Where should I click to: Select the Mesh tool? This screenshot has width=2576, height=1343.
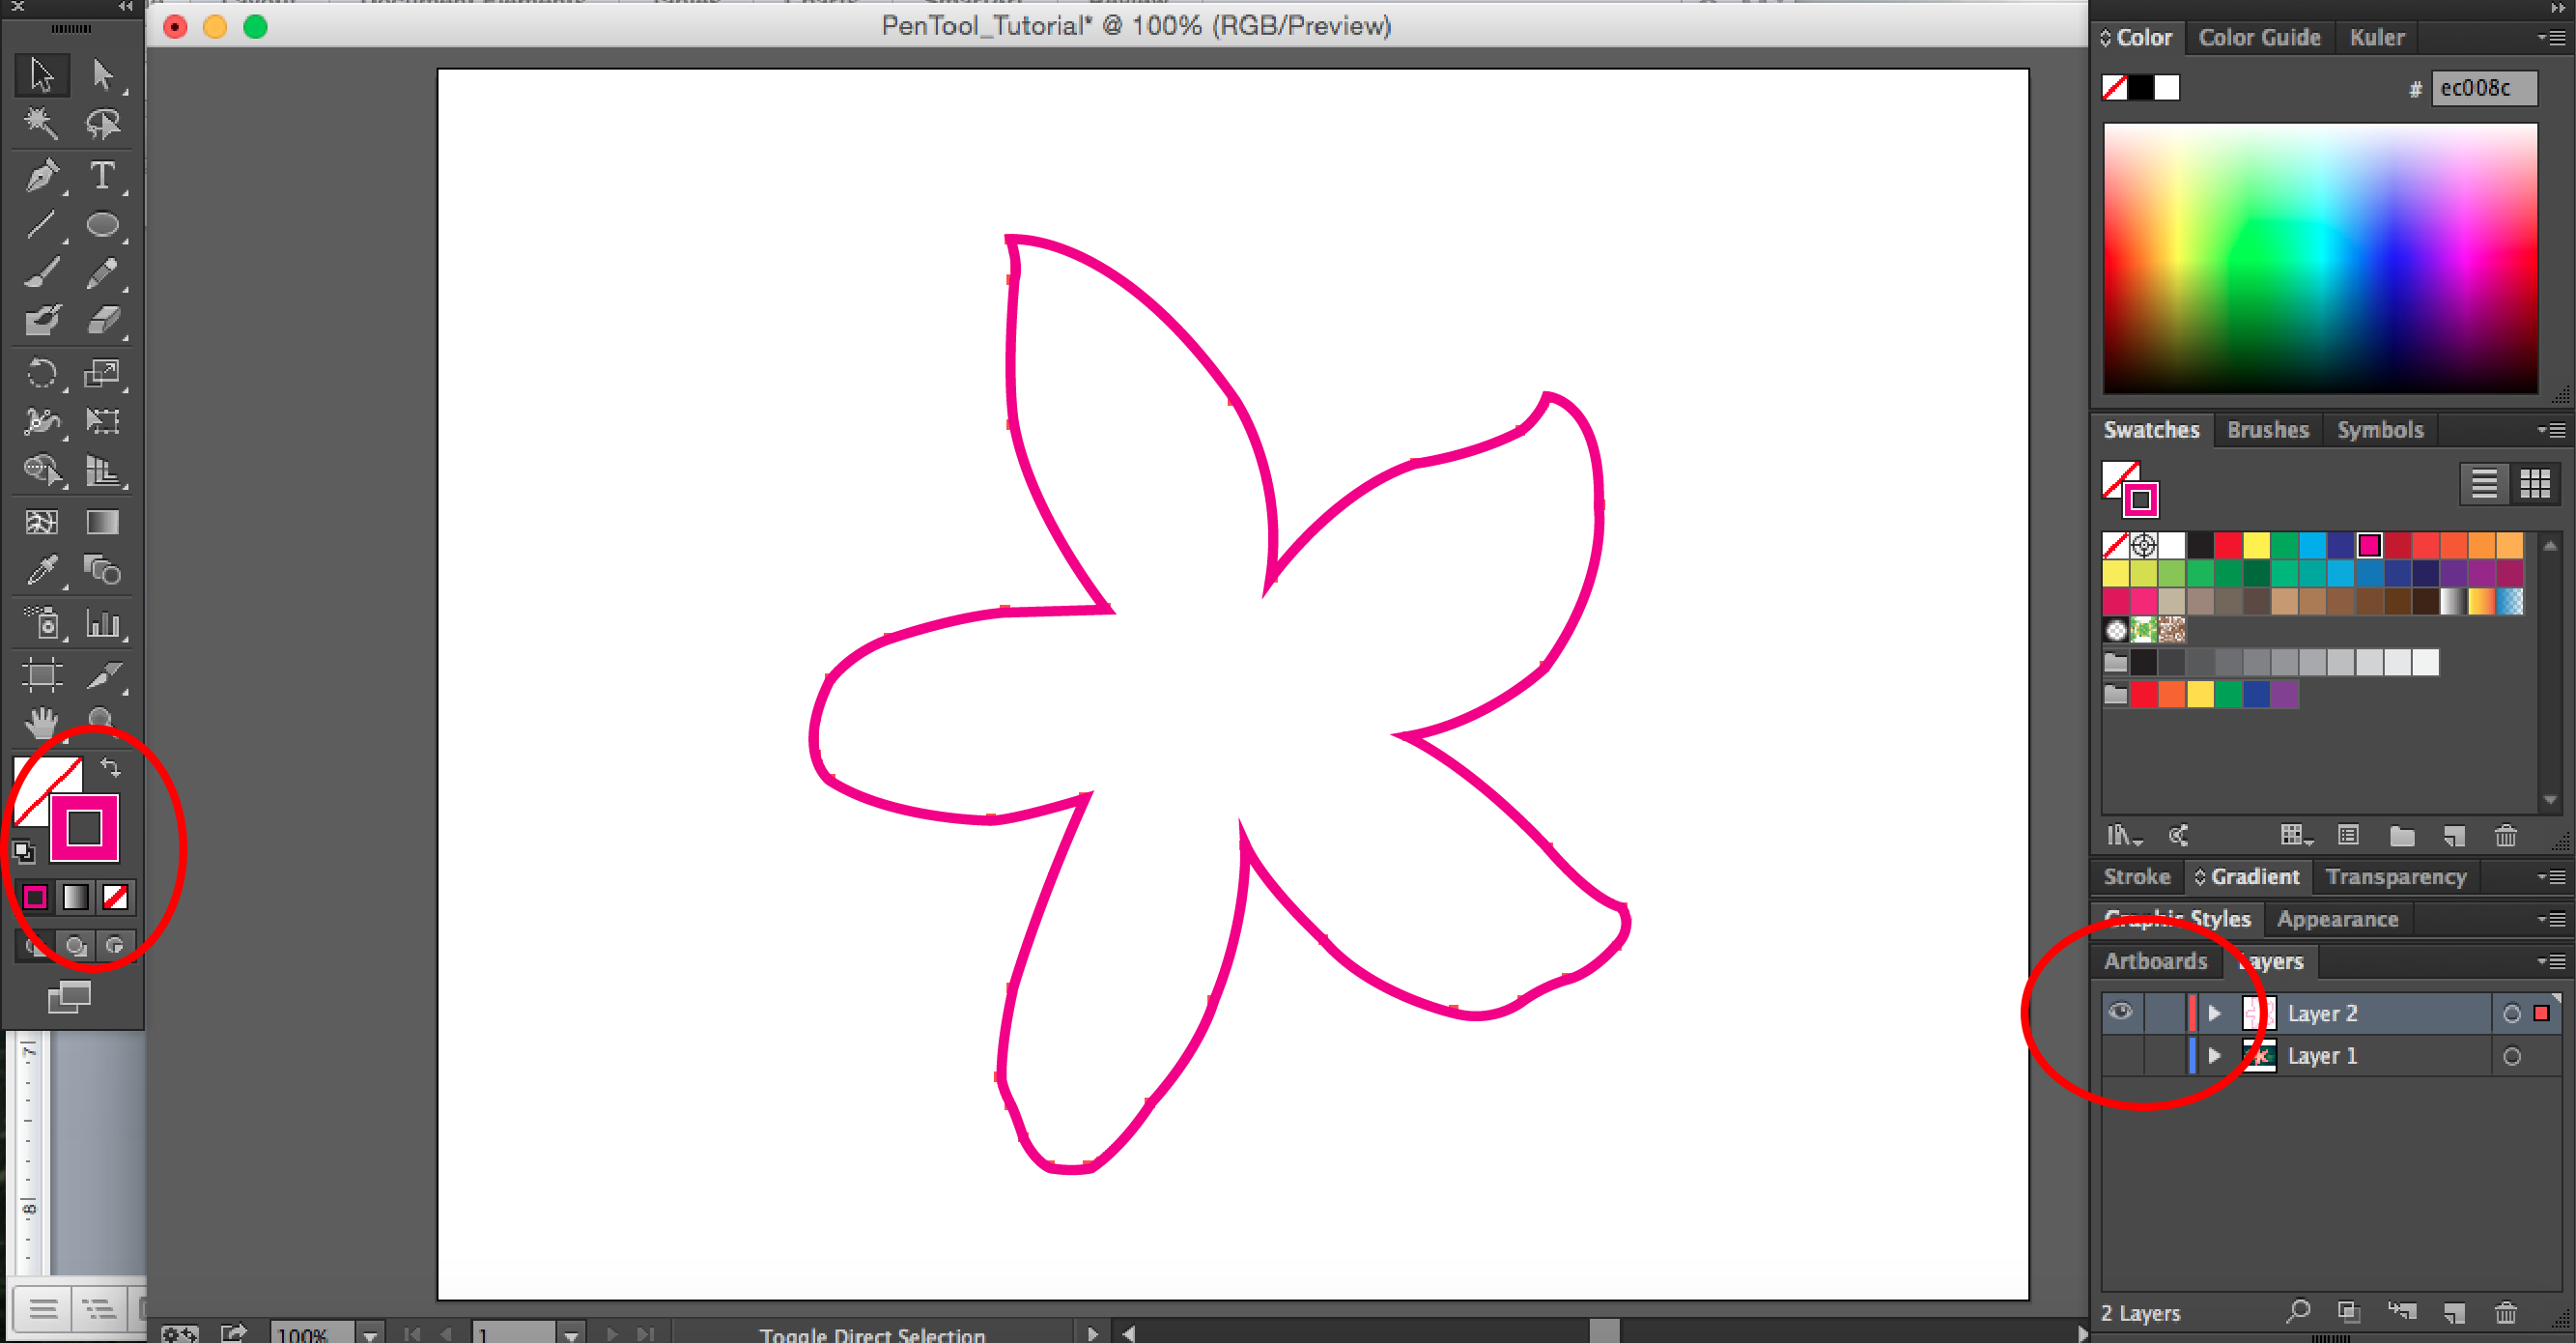(x=42, y=522)
